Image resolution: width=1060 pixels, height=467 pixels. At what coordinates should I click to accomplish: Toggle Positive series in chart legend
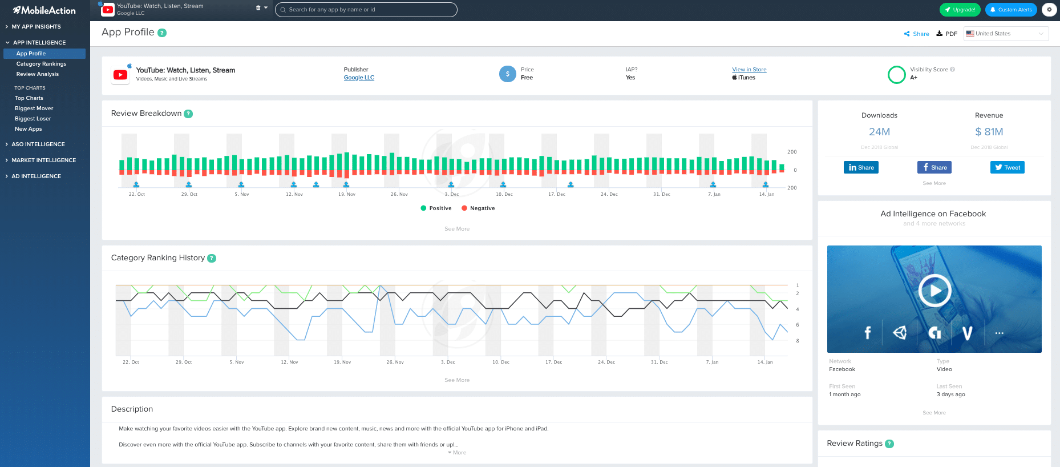coord(436,208)
